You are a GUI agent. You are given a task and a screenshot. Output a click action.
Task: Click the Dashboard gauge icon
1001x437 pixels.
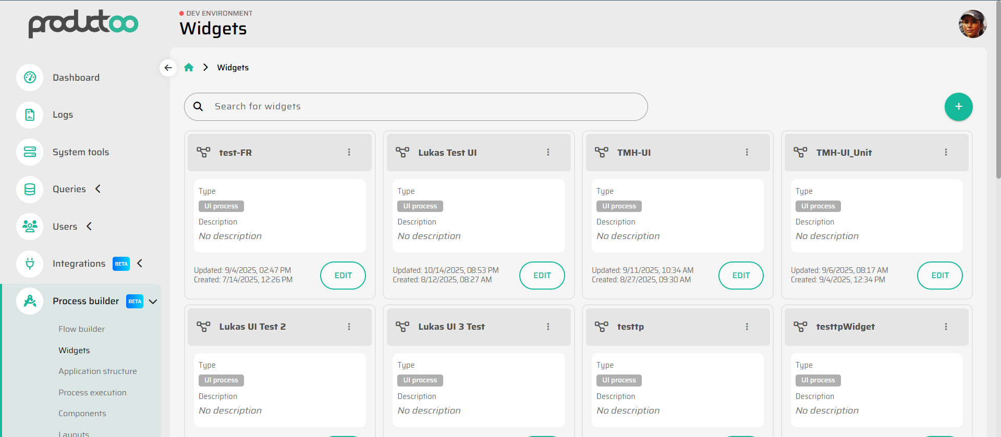coord(30,78)
